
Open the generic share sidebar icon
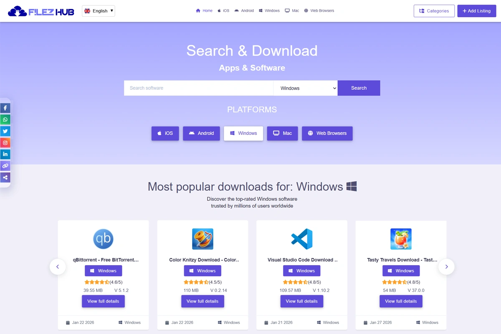(5, 177)
